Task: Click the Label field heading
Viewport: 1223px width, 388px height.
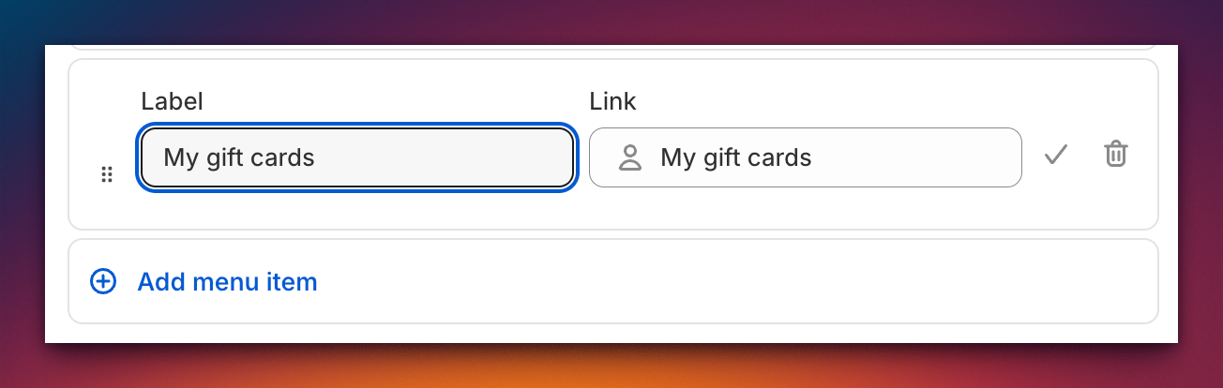Action: [x=172, y=101]
